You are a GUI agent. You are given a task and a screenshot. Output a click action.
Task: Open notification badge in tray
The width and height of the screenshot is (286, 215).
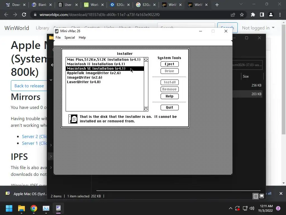(x=278, y=208)
